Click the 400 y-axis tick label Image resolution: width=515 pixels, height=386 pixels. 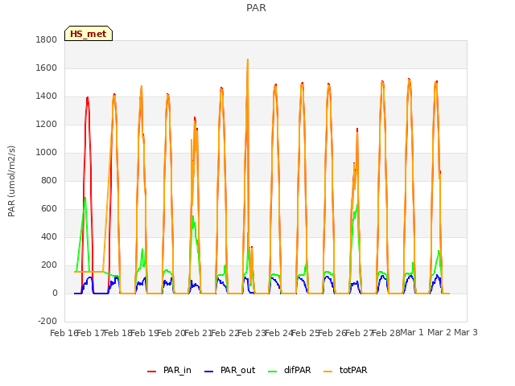49,237
